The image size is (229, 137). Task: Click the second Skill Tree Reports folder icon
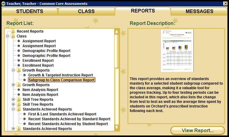coord(19,104)
